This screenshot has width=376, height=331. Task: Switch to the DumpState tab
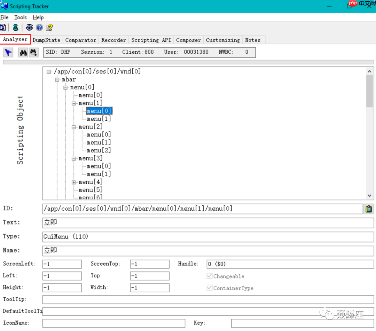pos(46,40)
